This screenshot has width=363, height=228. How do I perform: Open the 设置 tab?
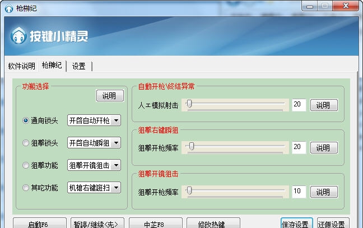[x=79, y=67]
